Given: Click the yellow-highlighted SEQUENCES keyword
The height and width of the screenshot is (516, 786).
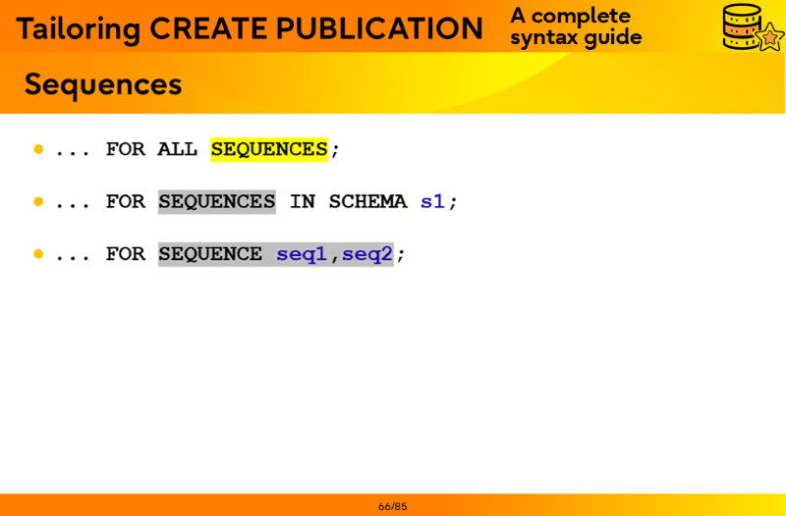Looking at the screenshot, I should 268,149.
